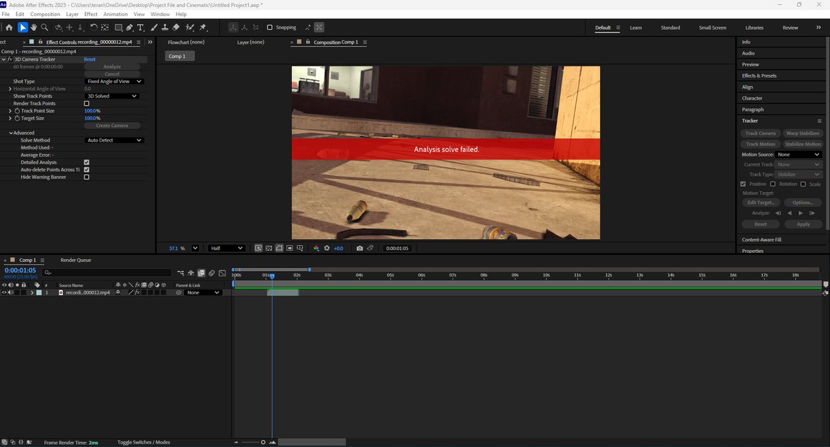Screen dimensions: 830x447
Task: Select the Roto Brush tool
Action: (x=190, y=28)
